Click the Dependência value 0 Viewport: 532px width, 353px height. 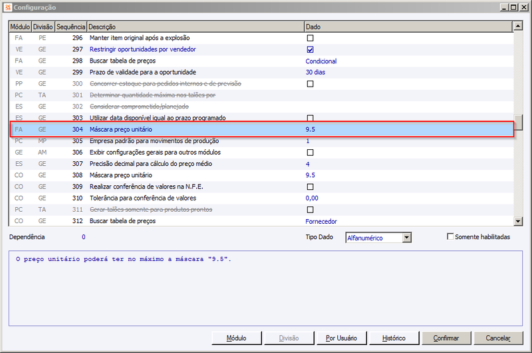(x=84, y=237)
